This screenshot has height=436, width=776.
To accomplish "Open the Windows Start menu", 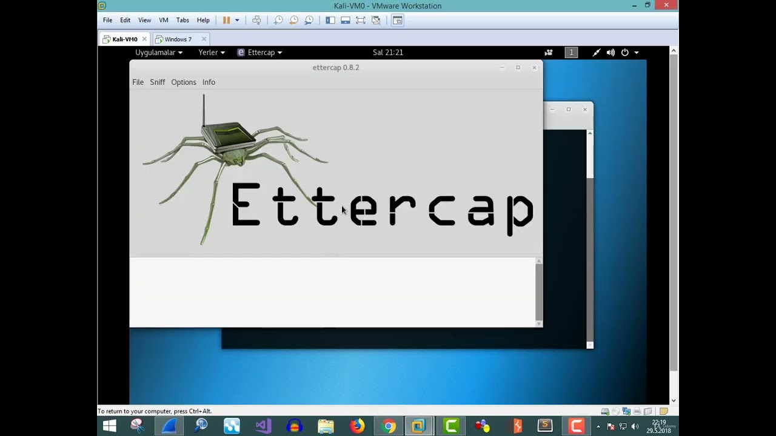I will [110, 426].
